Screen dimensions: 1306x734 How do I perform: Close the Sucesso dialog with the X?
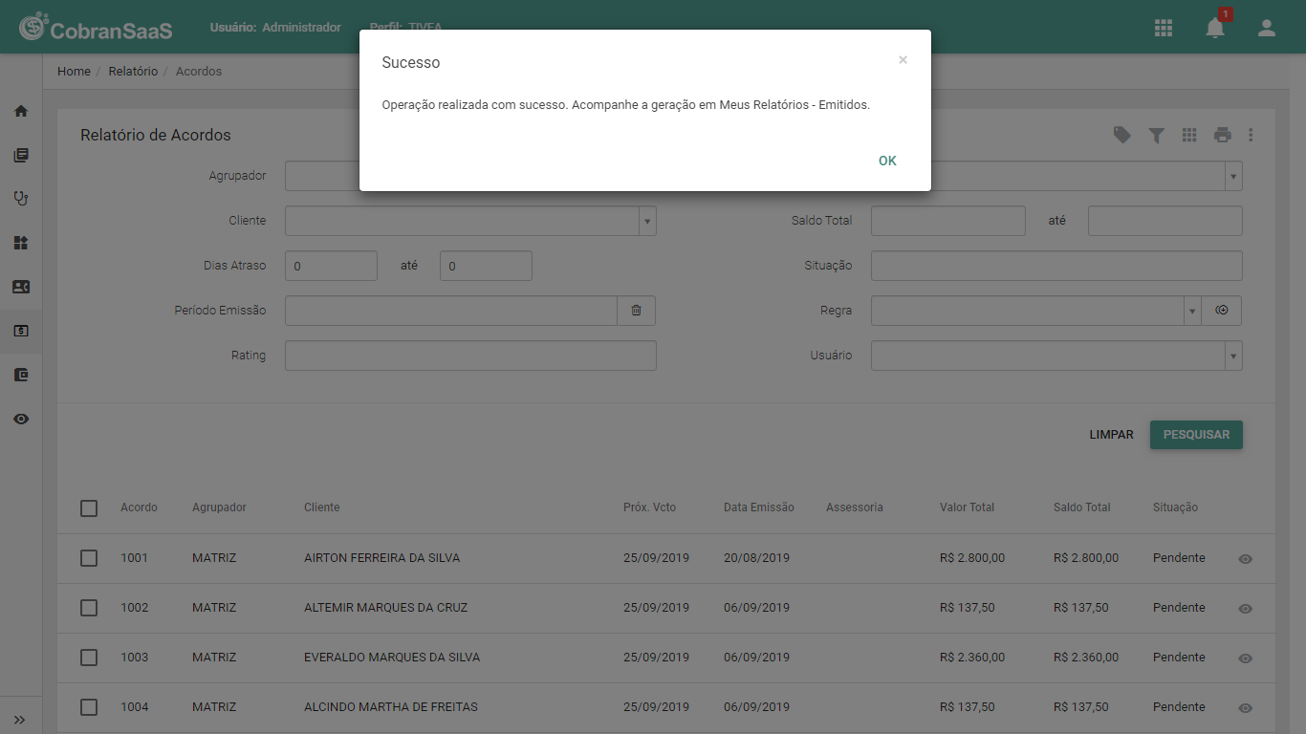(x=903, y=60)
